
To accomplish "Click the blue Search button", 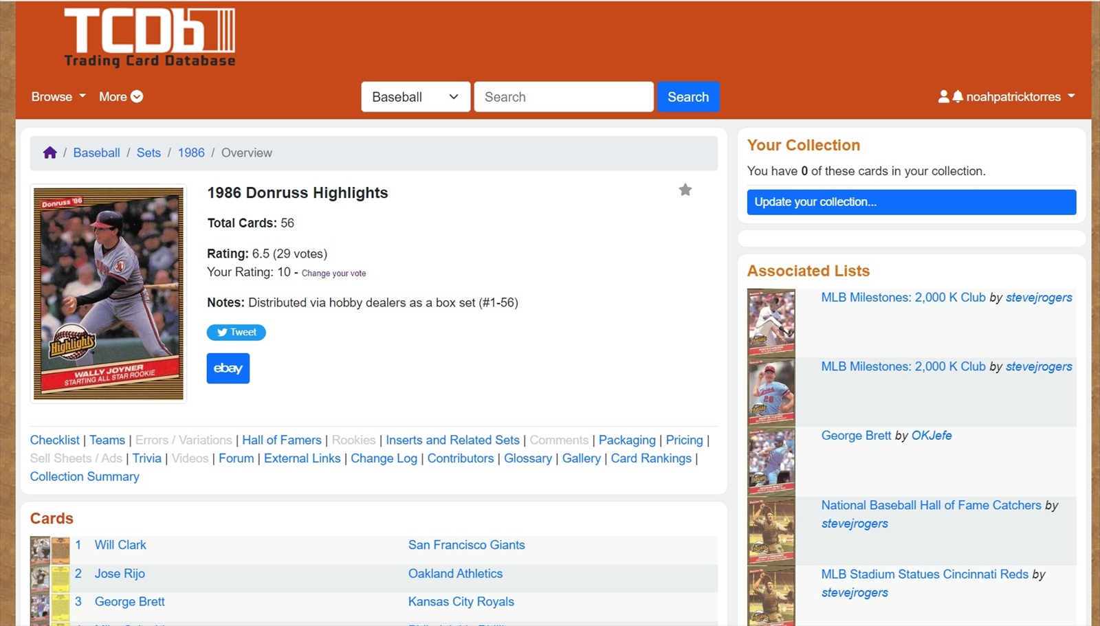I will pos(688,97).
